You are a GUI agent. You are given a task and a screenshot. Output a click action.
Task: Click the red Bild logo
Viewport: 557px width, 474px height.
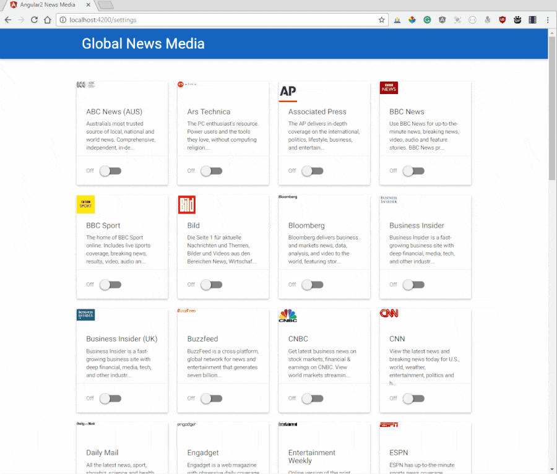click(x=187, y=204)
